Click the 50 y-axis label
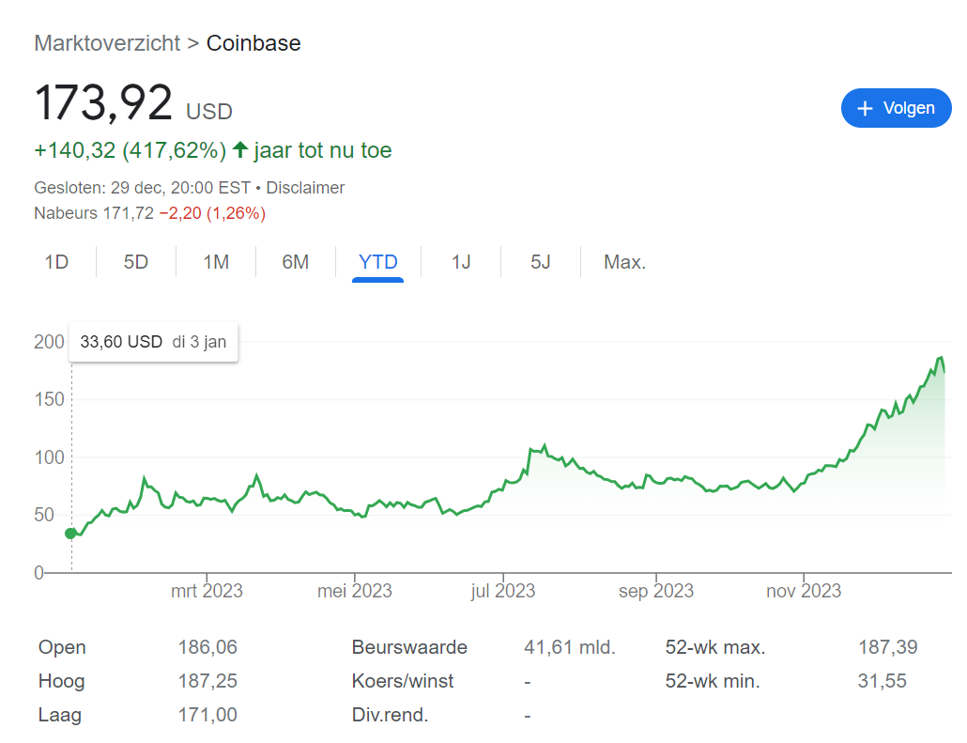The width and height of the screenshot is (967, 743). click(x=44, y=516)
